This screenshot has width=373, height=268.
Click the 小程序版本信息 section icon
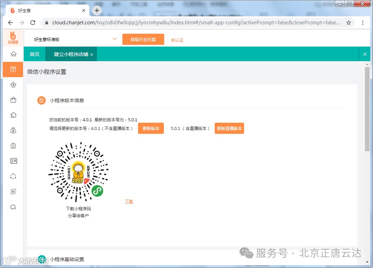pyautogui.click(x=41, y=100)
